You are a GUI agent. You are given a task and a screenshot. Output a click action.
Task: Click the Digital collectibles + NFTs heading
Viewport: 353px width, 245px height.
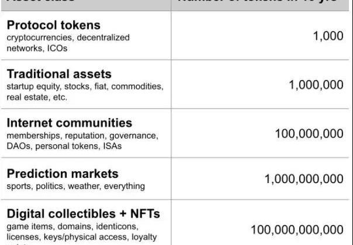(x=84, y=213)
